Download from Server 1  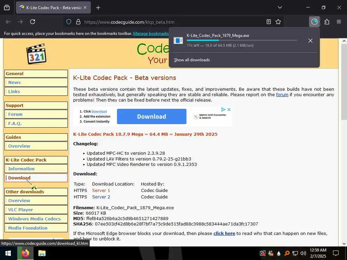pos(101,191)
